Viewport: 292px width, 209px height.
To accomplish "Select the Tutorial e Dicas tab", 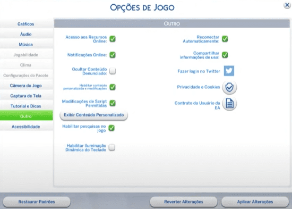I will click(x=26, y=106).
